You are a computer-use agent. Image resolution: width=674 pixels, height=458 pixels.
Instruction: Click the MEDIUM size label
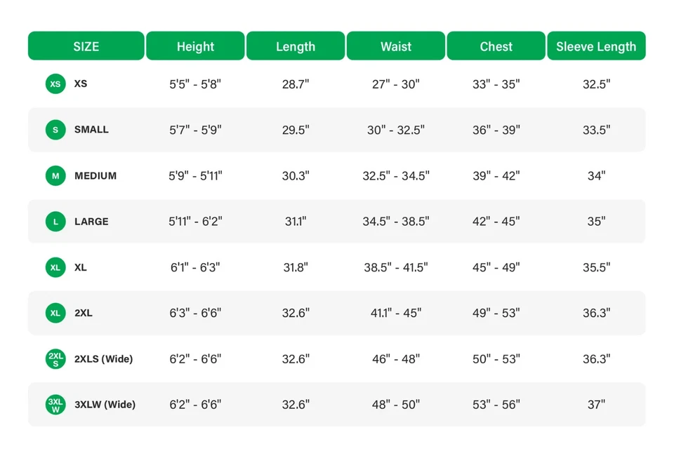point(95,176)
